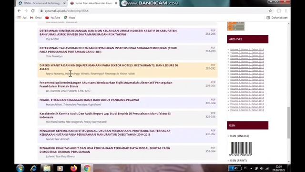Open PDF for pages 353-364
Image resolution: width=305 pixels, height=172 pixels.
point(213,148)
